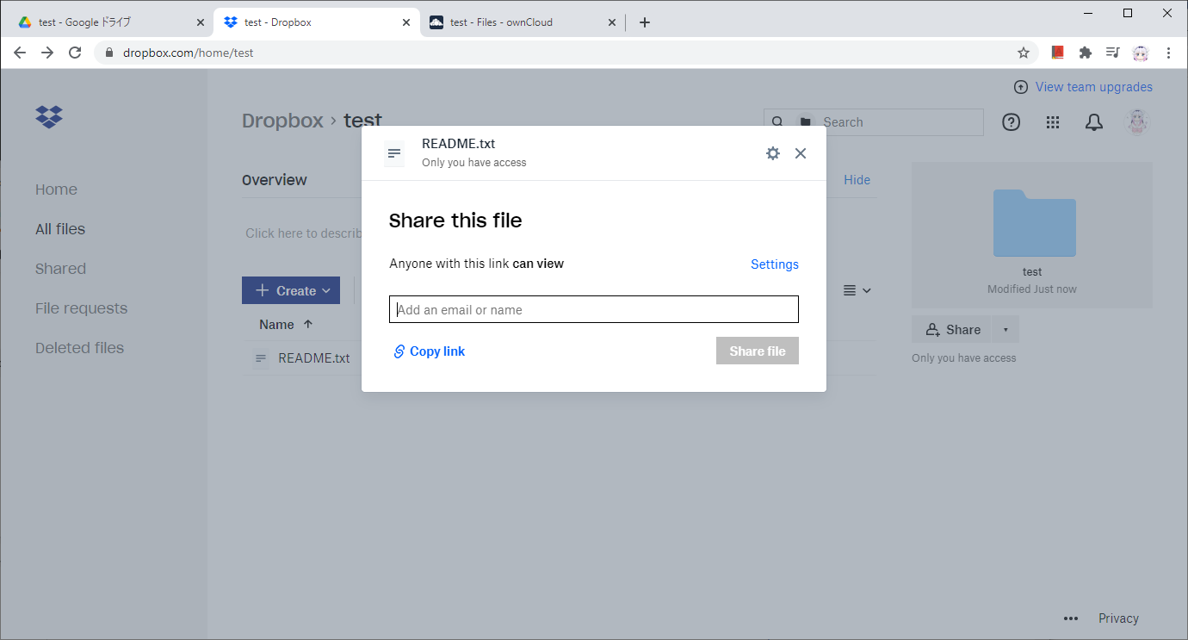Open a new browser tab

coord(645,22)
